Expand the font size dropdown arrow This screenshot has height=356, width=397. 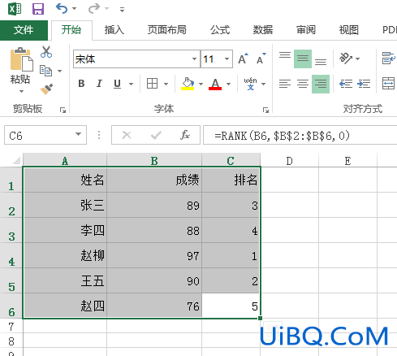point(227,59)
